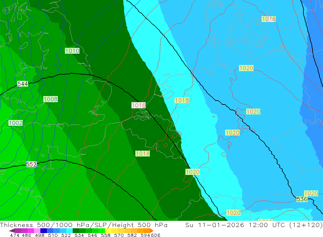The width and height of the screenshot is (323, 237).
Task: Click the 522 legend value
Action: 66,235
